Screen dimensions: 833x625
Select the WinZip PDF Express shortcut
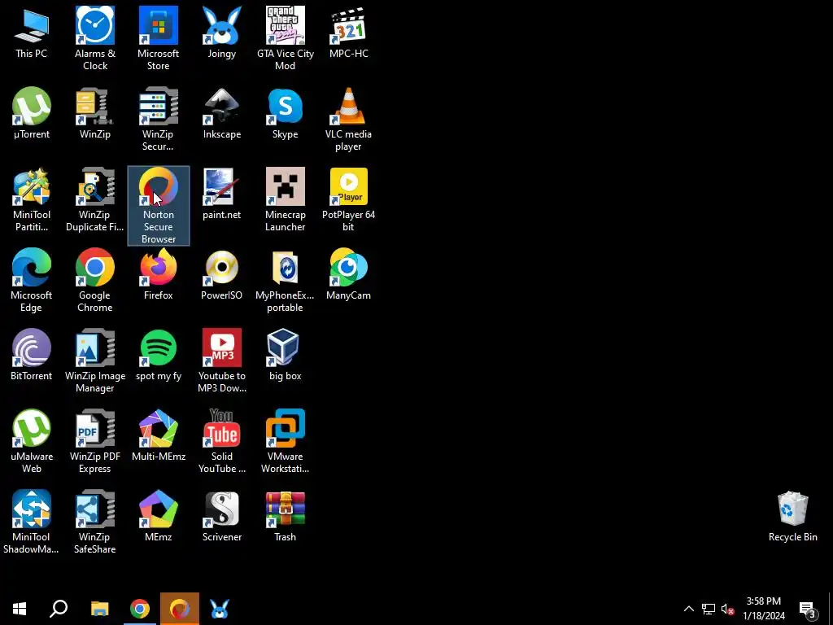pos(95,441)
